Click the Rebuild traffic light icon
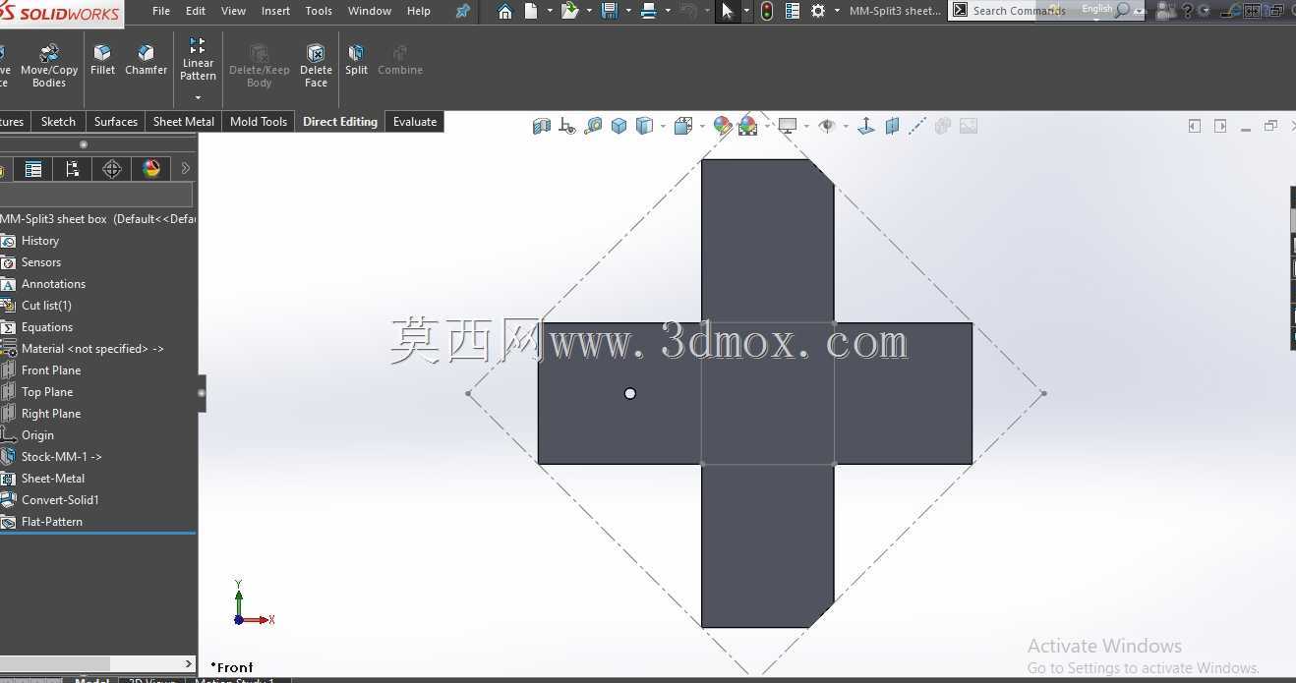 (x=767, y=11)
